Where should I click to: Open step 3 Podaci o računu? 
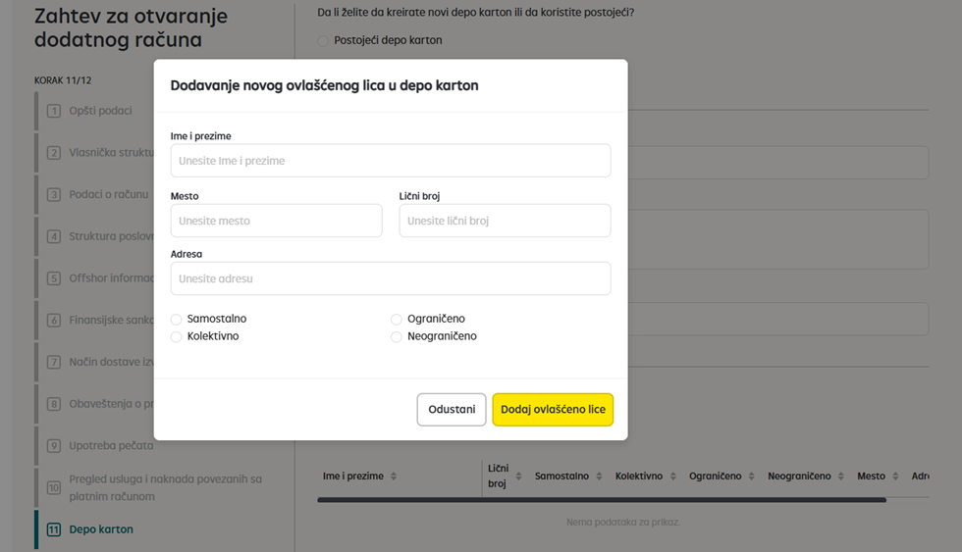pyautogui.click(x=109, y=194)
